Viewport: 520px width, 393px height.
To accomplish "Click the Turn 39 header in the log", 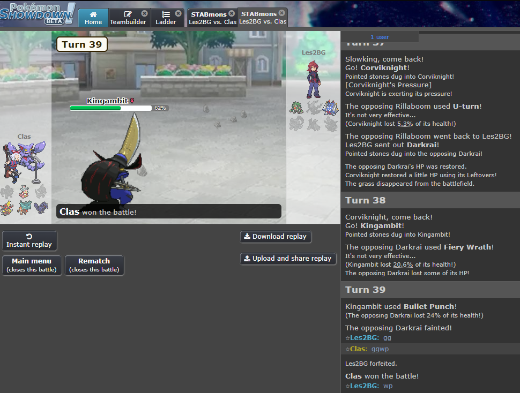I will pos(430,290).
